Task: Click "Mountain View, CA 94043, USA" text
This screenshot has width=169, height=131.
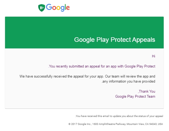Action: pos(145,124)
